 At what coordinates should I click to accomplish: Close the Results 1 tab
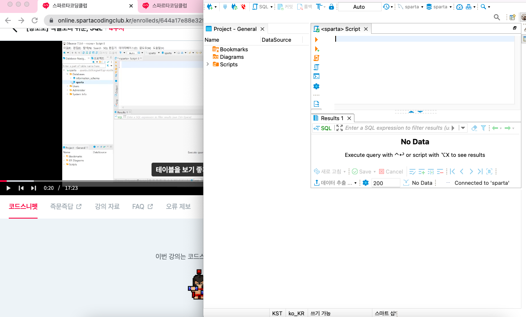(349, 118)
